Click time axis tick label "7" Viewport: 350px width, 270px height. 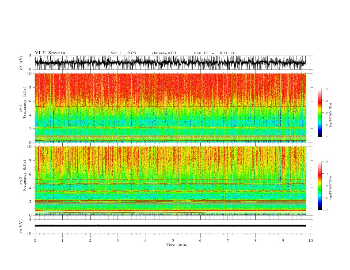point(228,240)
